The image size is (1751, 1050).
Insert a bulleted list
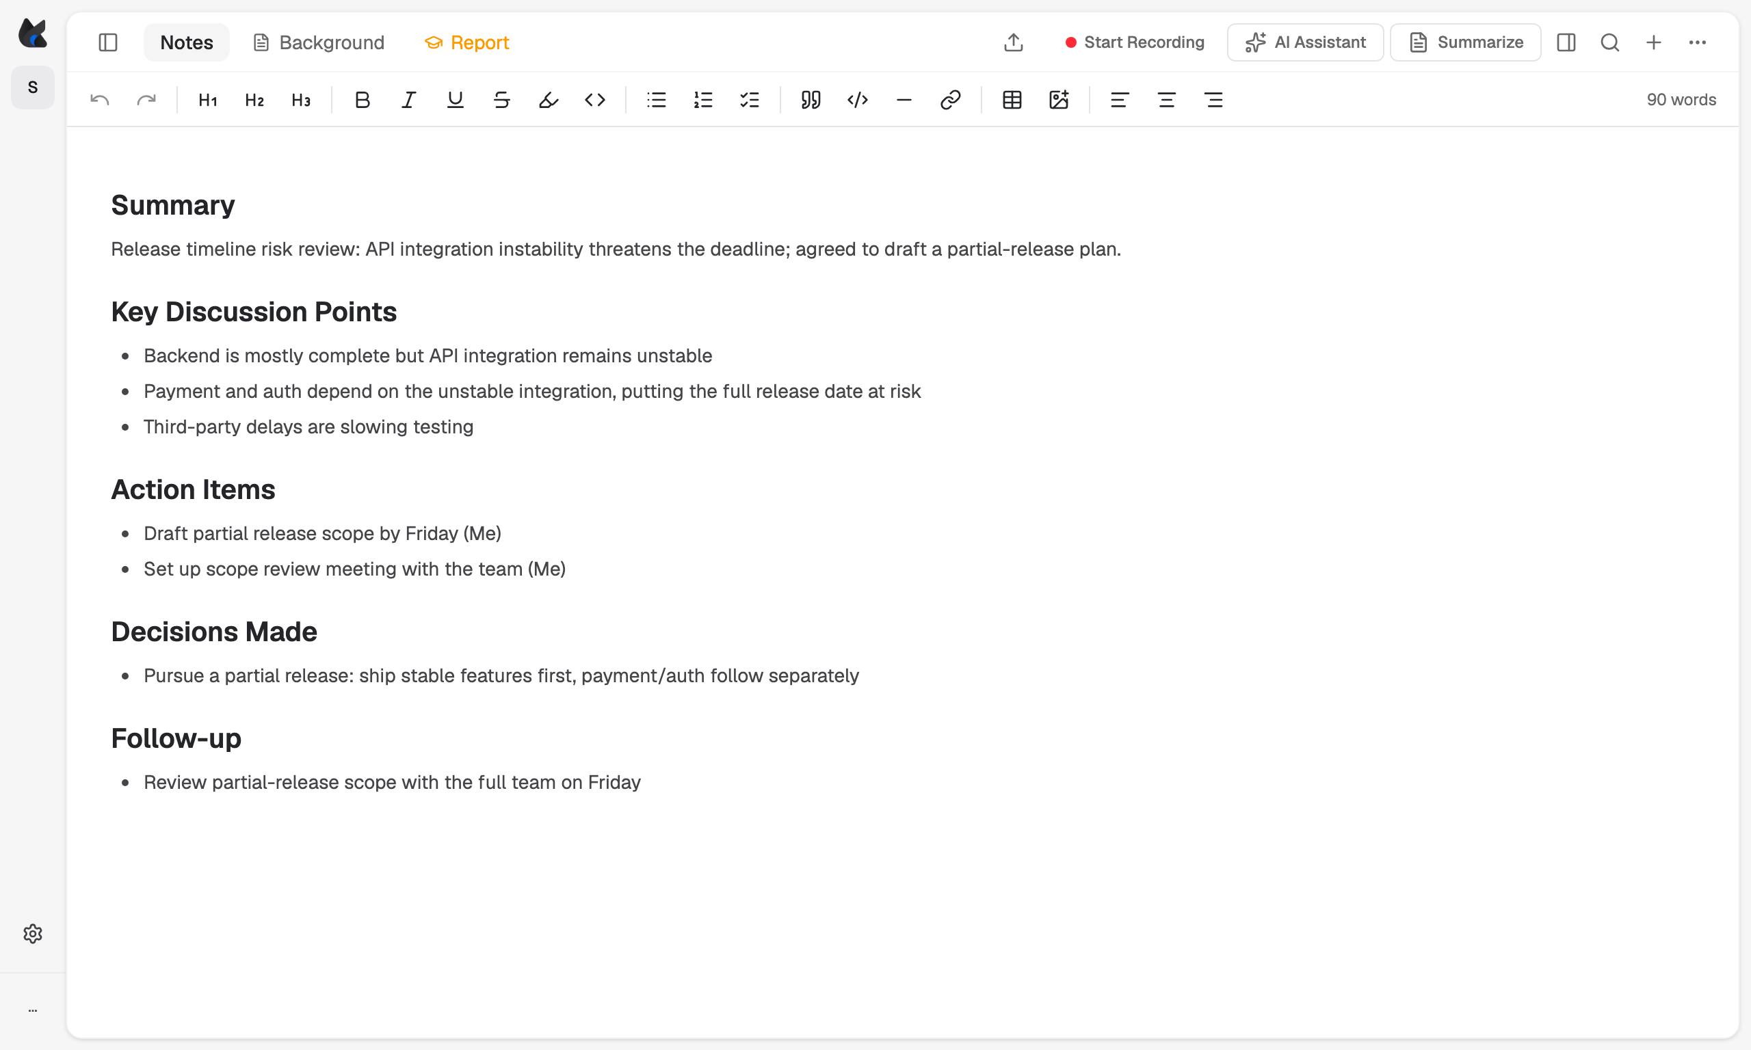click(x=656, y=100)
